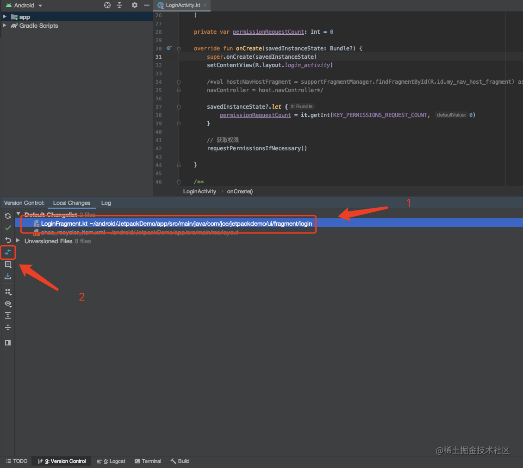Click the green Commit checkmark icon

click(8, 228)
